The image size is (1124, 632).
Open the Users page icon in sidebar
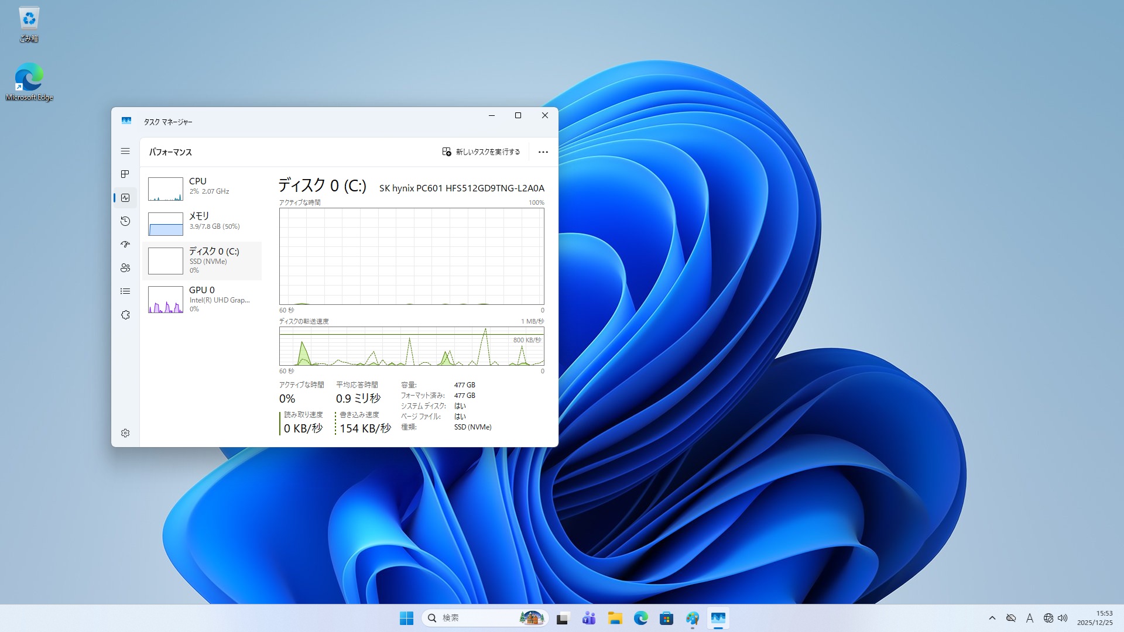[x=125, y=268]
